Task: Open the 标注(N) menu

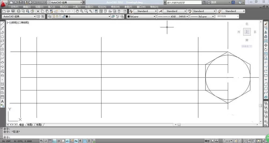Action: click(x=102, y=7)
